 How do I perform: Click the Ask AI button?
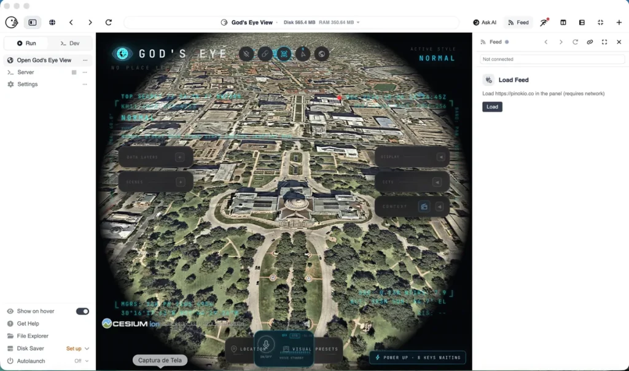[485, 23]
